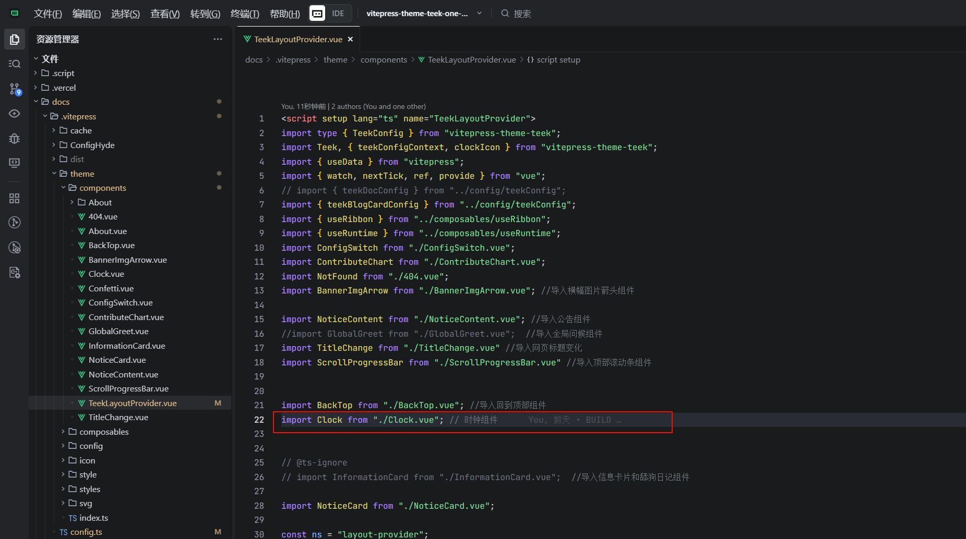Screen dimensions: 966x539
Task: Open the Run and Debug bug icon
Action: 15,138
